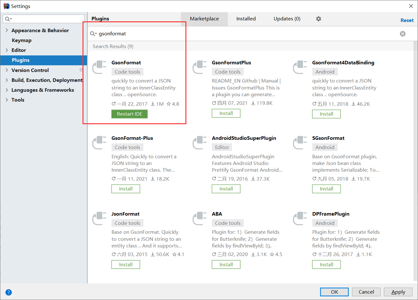Click the Cancel button
Viewport: 418px width, 300px height.
pos(366,292)
